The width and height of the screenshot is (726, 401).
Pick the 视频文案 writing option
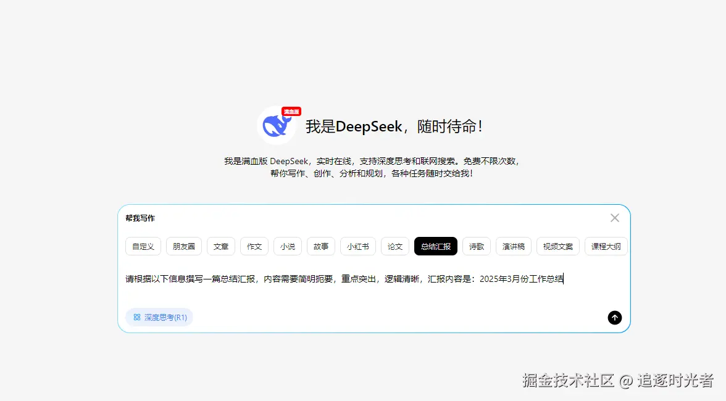coord(558,247)
